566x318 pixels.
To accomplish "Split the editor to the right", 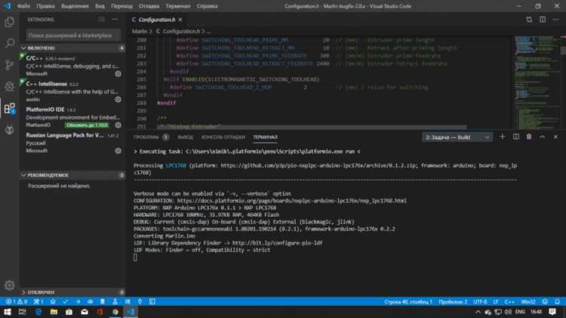I will [x=543, y=20].
